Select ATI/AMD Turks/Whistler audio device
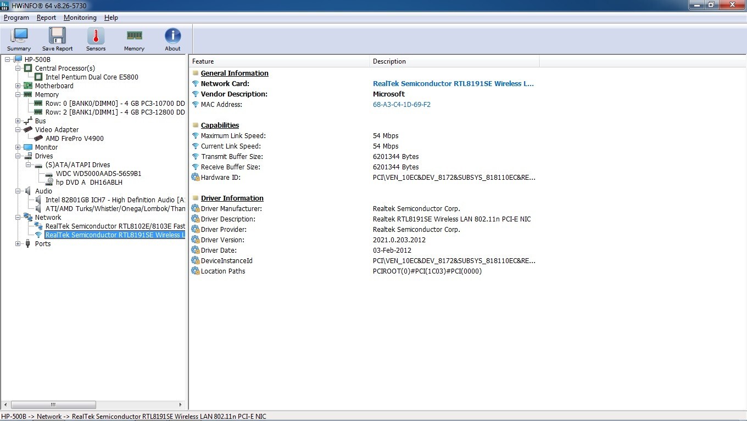The image size is (747, 421). click(x=115, y=208)
